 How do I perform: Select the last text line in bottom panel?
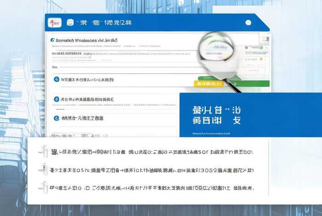[152, 188]
